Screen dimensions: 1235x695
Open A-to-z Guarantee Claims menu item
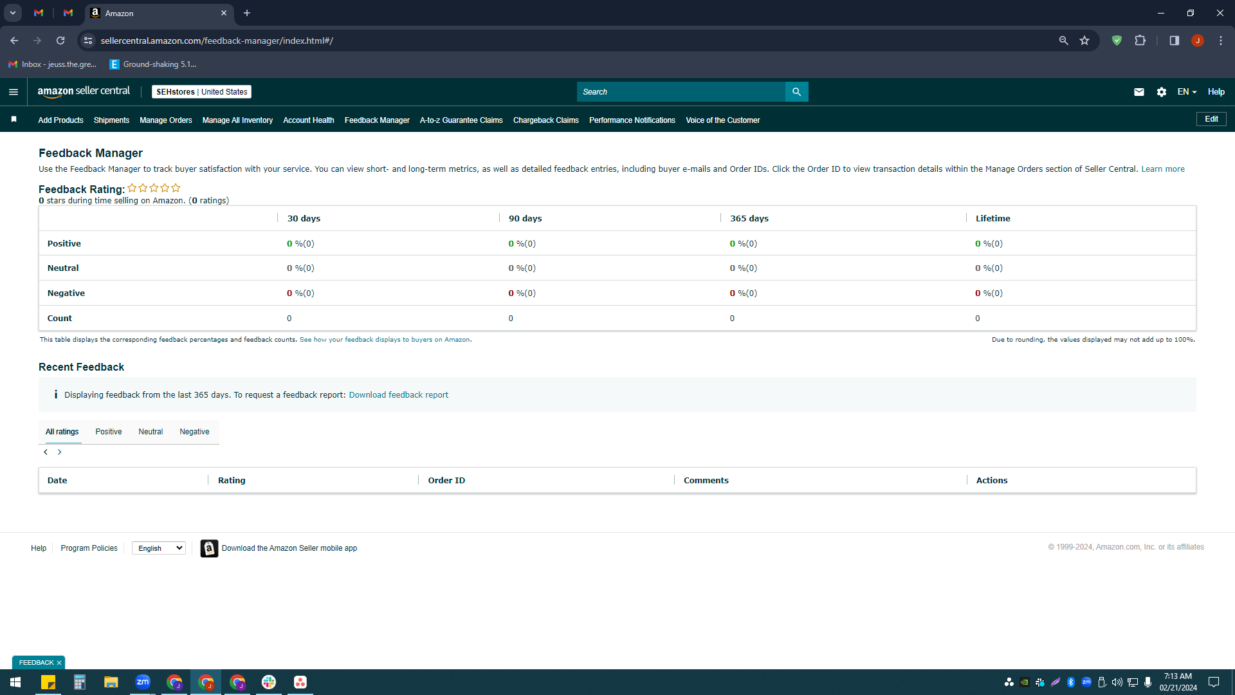click(461, 120)
